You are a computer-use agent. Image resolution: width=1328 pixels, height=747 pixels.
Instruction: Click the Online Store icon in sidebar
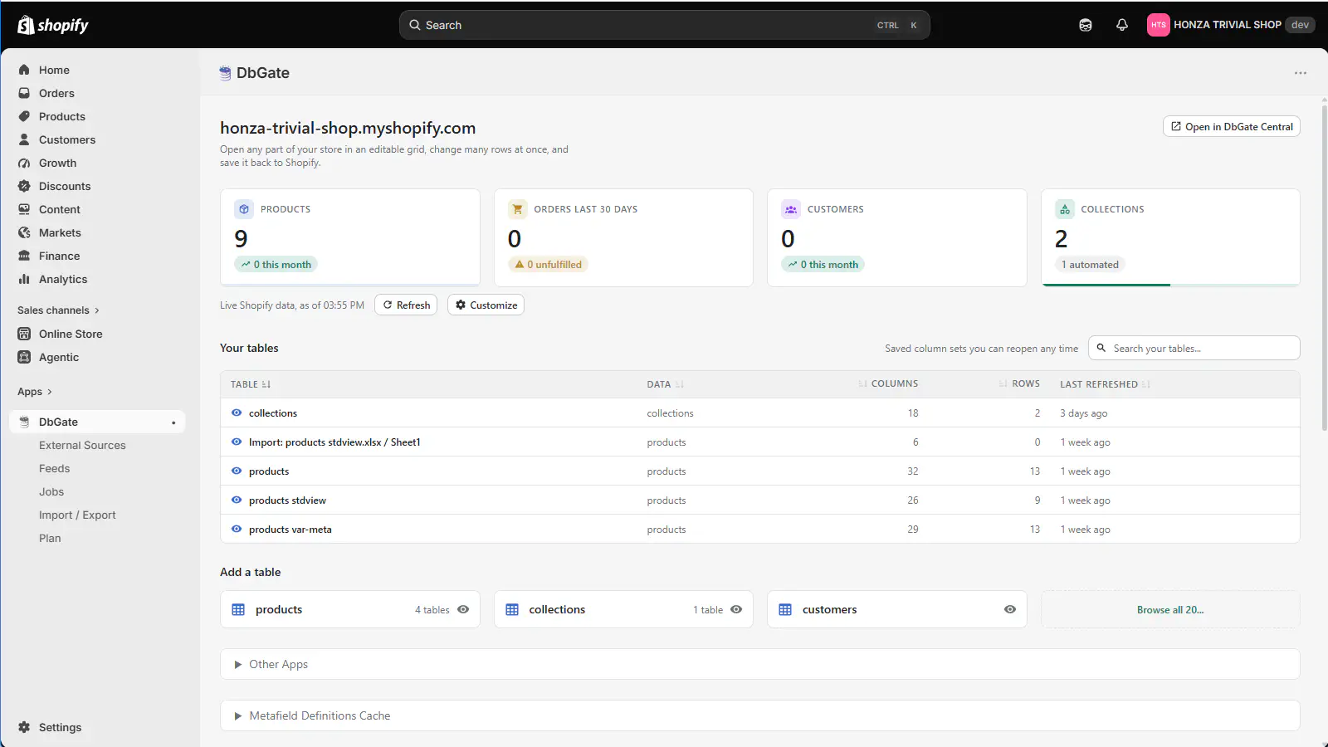(x=24, y=334)
